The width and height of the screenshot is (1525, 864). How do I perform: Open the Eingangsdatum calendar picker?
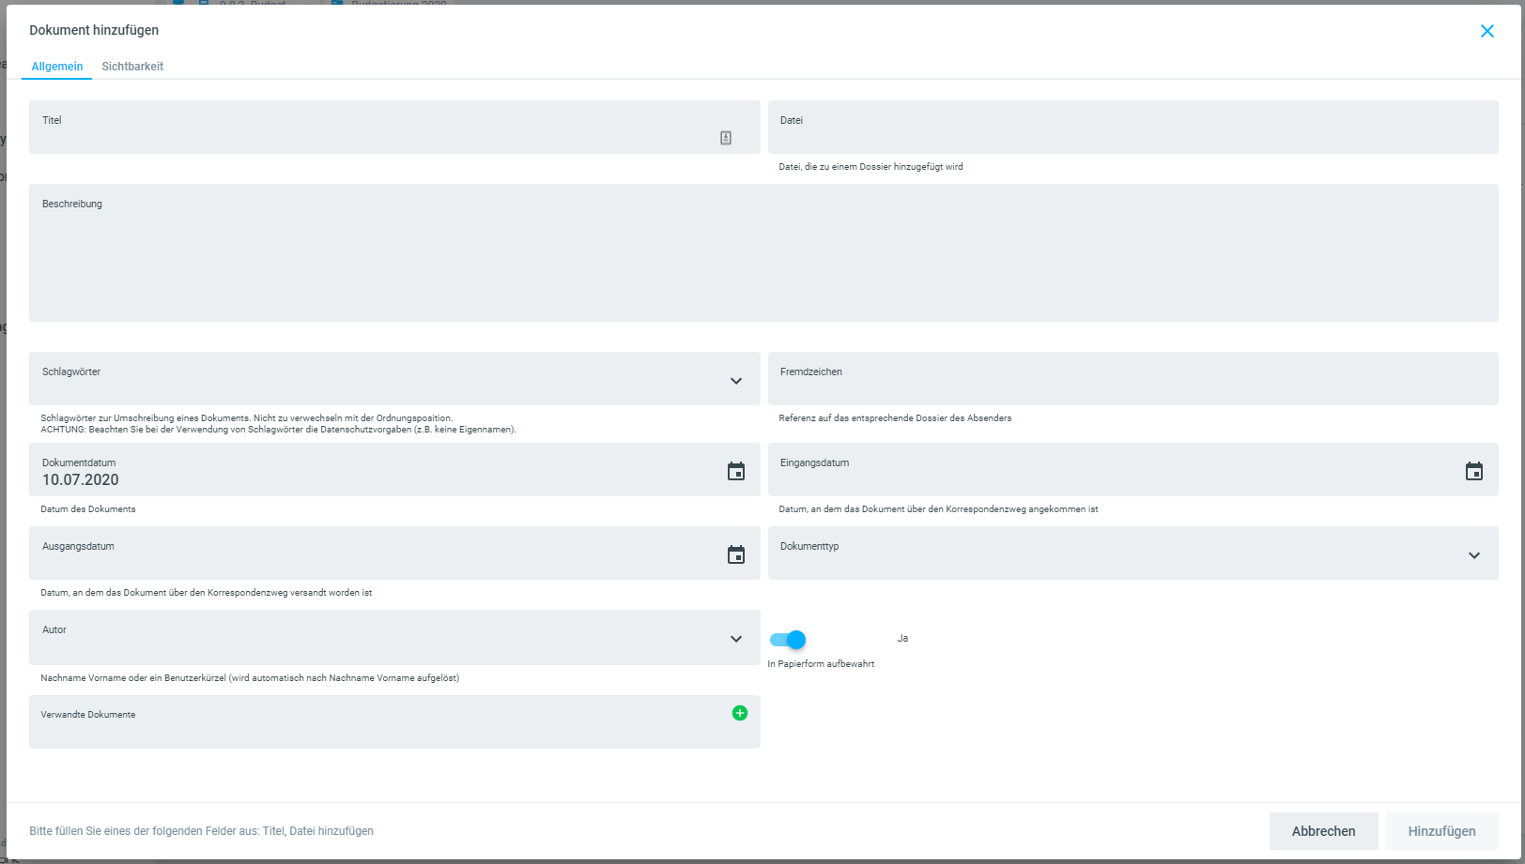click(x=1474, y=471)
